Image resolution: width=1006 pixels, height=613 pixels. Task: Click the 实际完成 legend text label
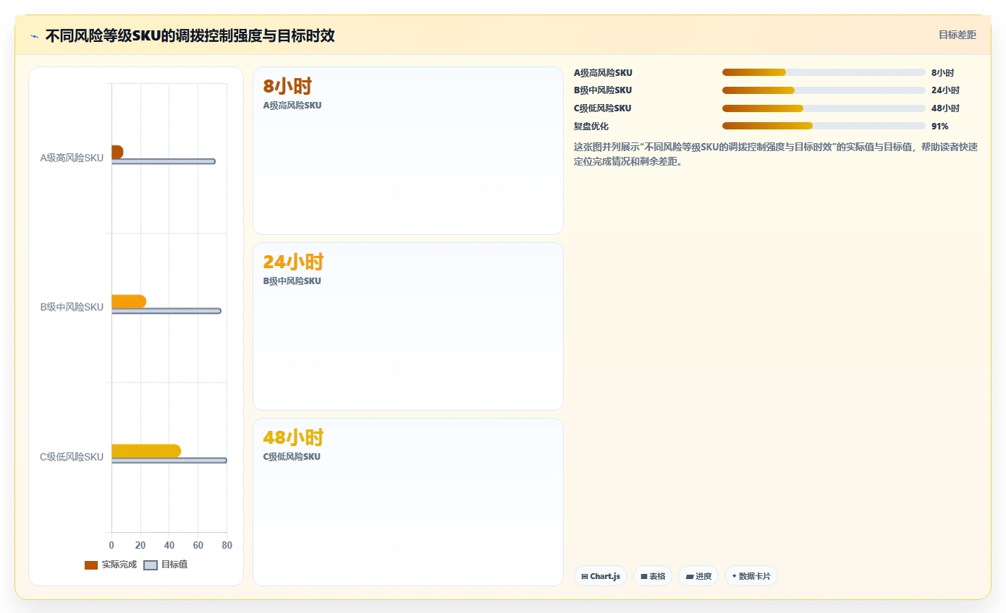[119, 565]
